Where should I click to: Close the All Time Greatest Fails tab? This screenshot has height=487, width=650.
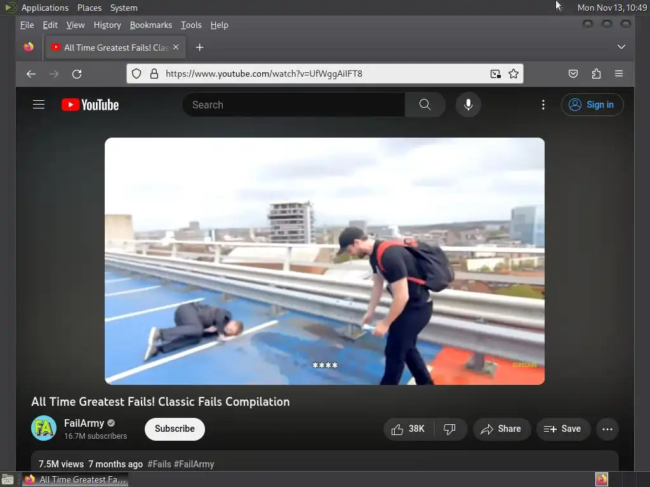click(x=176, y=47)
